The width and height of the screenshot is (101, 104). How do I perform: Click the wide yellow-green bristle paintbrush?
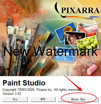(x=46, y=36)
